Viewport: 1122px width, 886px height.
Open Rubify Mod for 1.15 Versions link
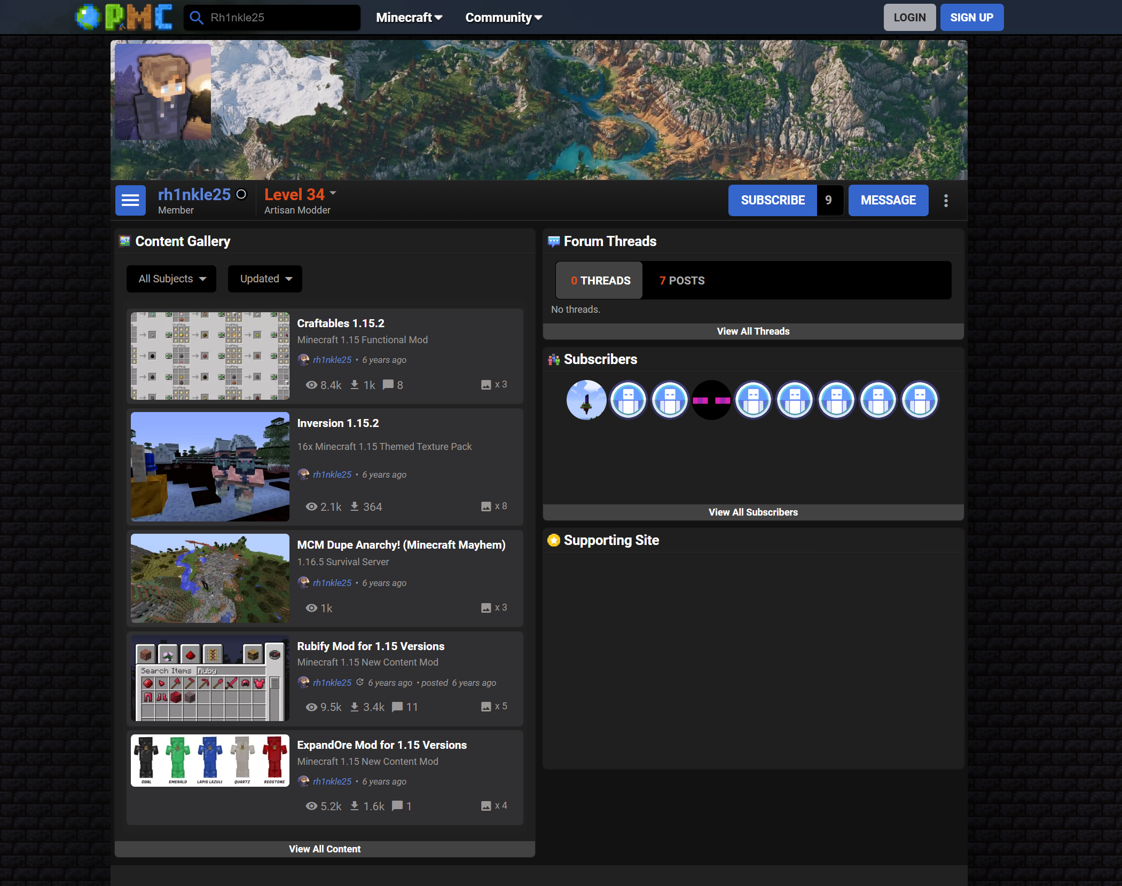371,646
